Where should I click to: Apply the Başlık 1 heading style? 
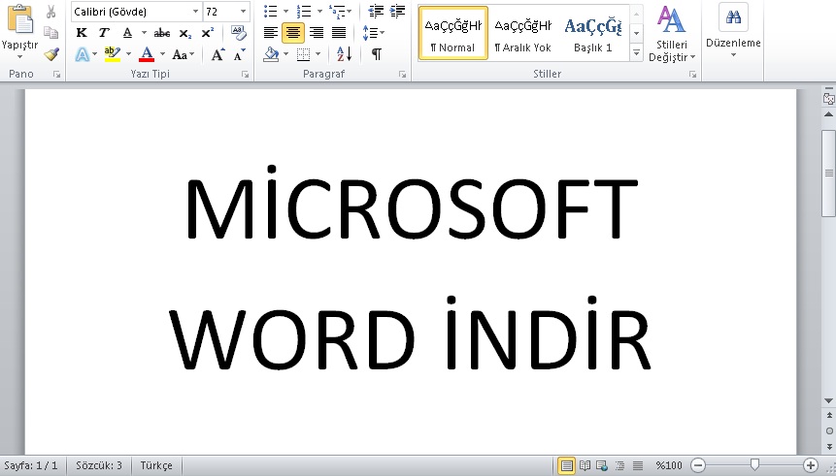point(593,34)
